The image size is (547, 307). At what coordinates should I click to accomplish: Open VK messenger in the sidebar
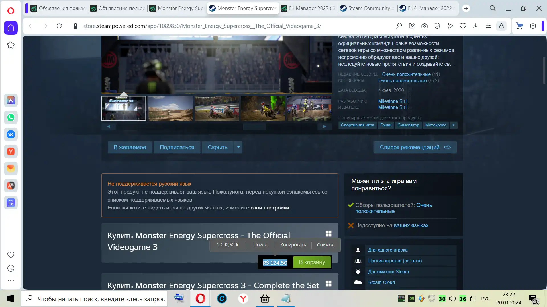11,134
